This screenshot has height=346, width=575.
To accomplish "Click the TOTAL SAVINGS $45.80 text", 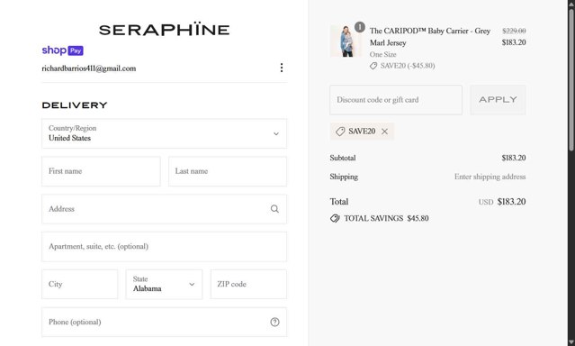I will coord(386,219).
